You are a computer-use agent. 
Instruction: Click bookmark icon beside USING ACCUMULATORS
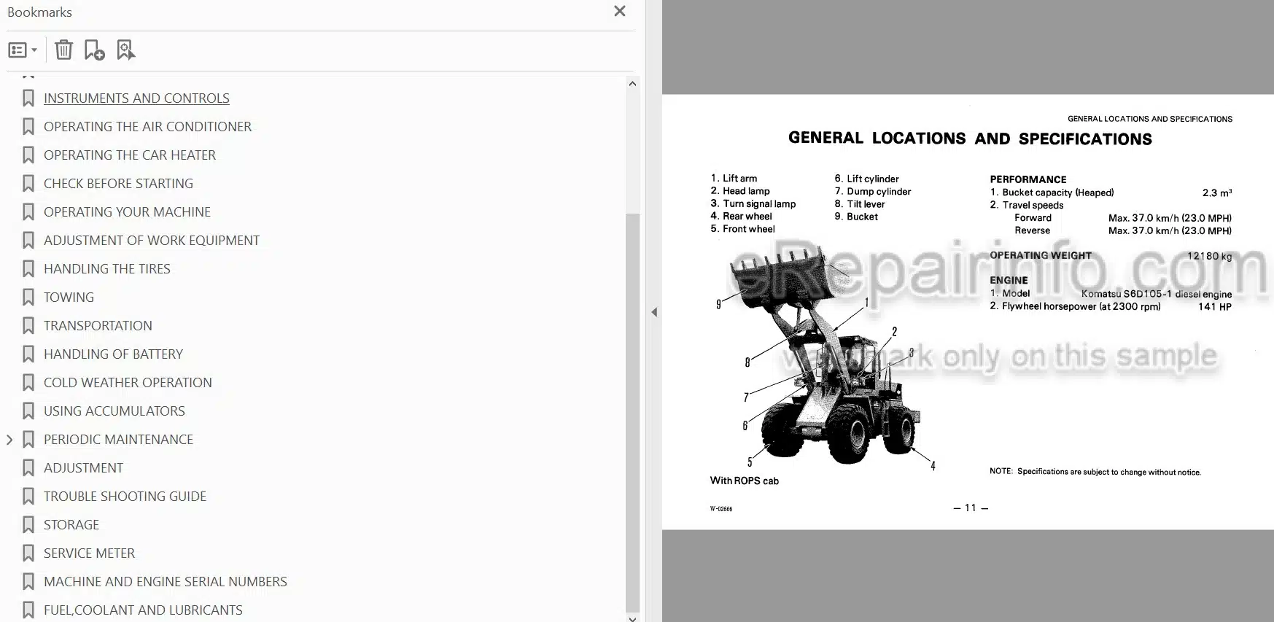tap(28, 411)
